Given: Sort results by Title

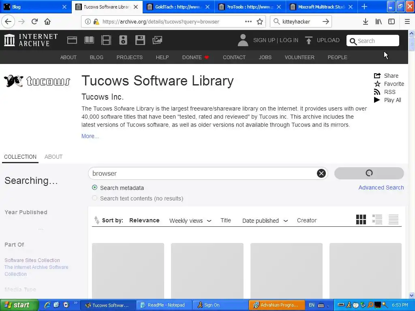Looking at the screenshot, I should [226, 220].
